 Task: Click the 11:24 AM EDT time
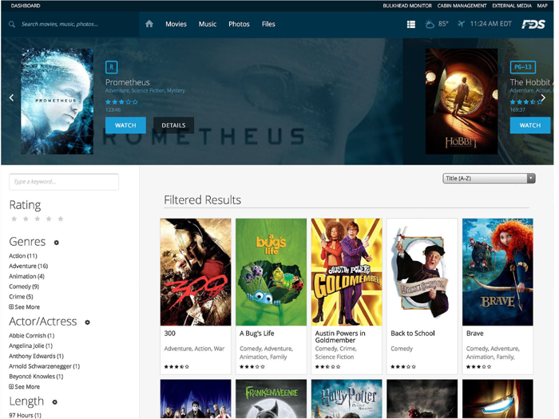(x=491, y=24)
